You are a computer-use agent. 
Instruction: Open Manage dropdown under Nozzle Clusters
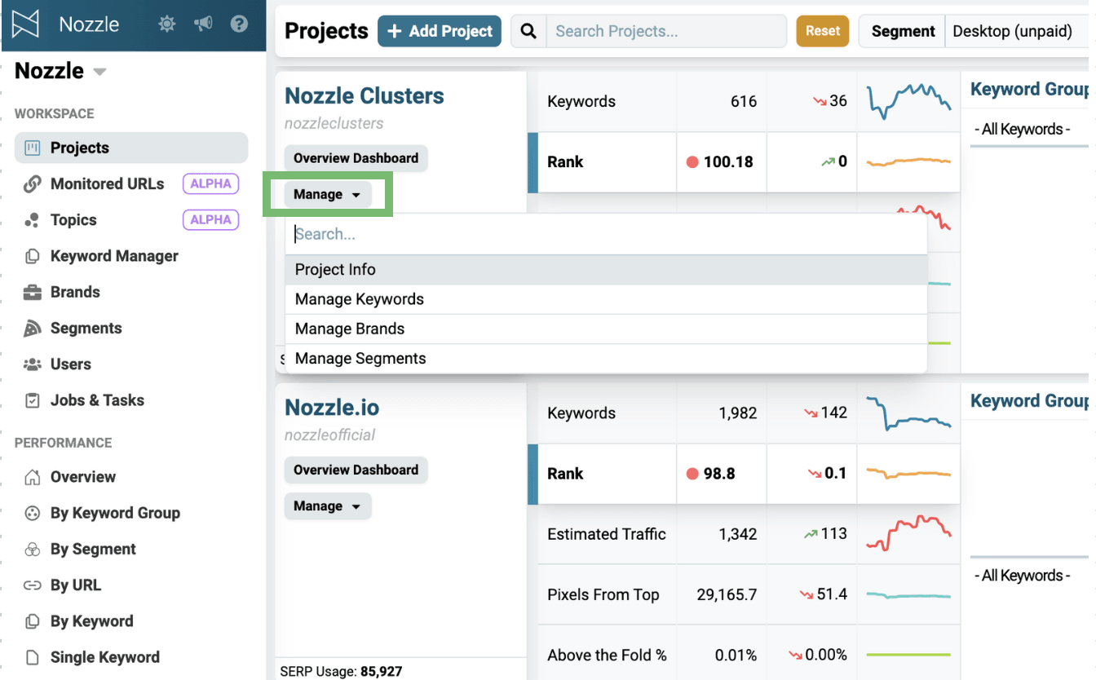click(327, 194)
